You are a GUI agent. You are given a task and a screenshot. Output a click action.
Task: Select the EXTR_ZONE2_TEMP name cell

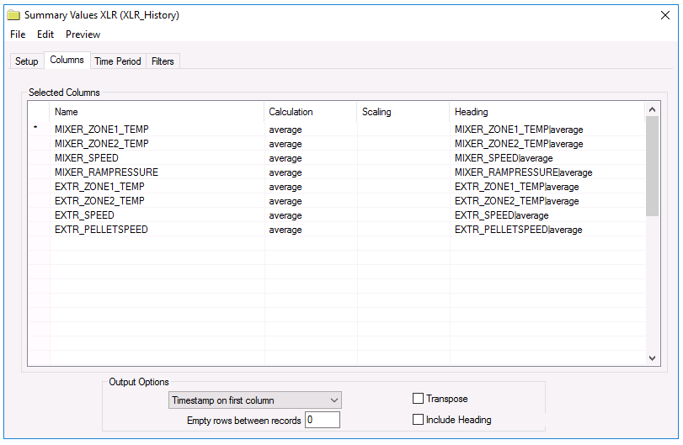(157, 201)
